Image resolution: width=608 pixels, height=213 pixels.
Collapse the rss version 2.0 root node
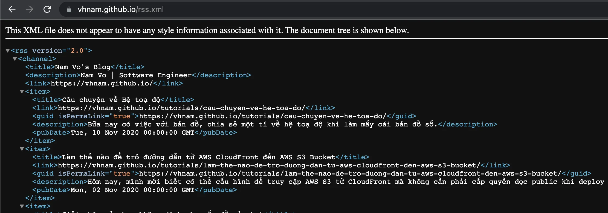pyautogui.click(x=8, y=51)
